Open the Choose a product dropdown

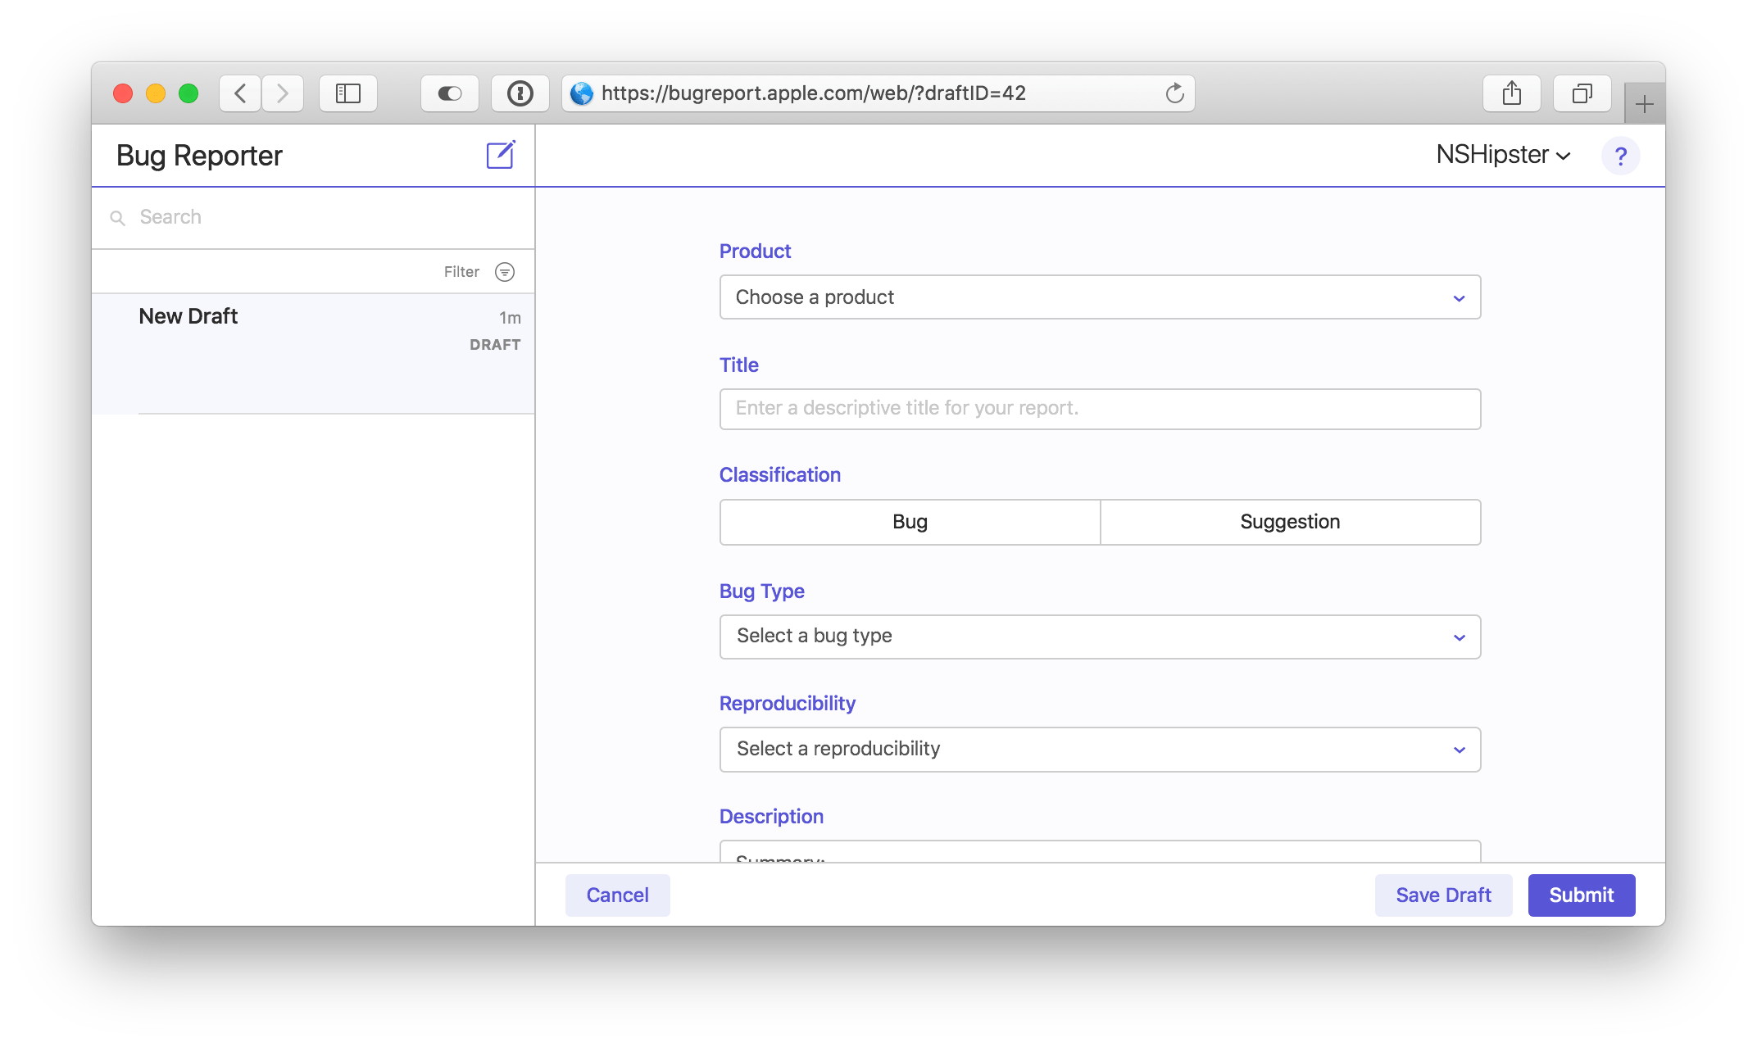tap(1100, 297)
